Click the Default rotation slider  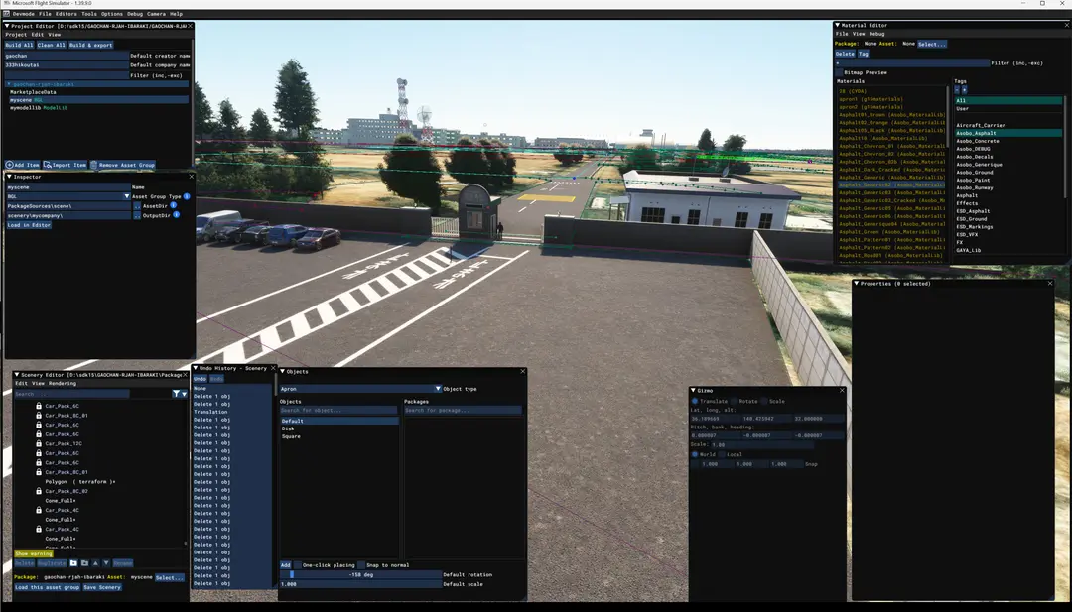(360, 574)
